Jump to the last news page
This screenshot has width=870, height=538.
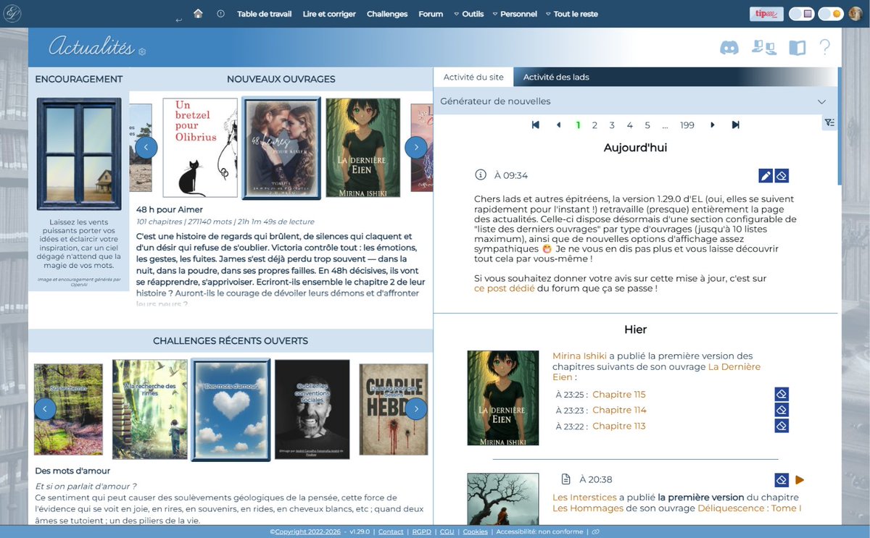735,125
